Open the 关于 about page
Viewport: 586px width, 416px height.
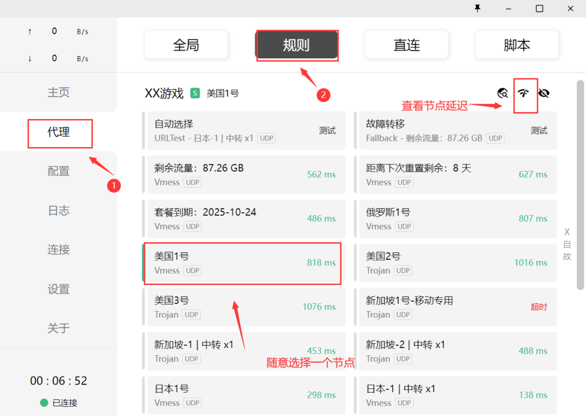click(58, 328)
